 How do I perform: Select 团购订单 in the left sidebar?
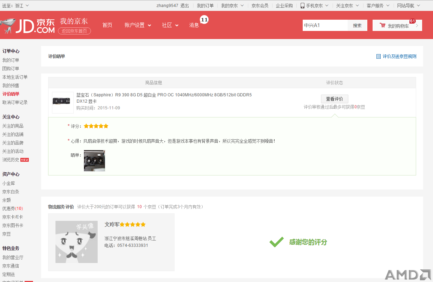pos(11,69)
